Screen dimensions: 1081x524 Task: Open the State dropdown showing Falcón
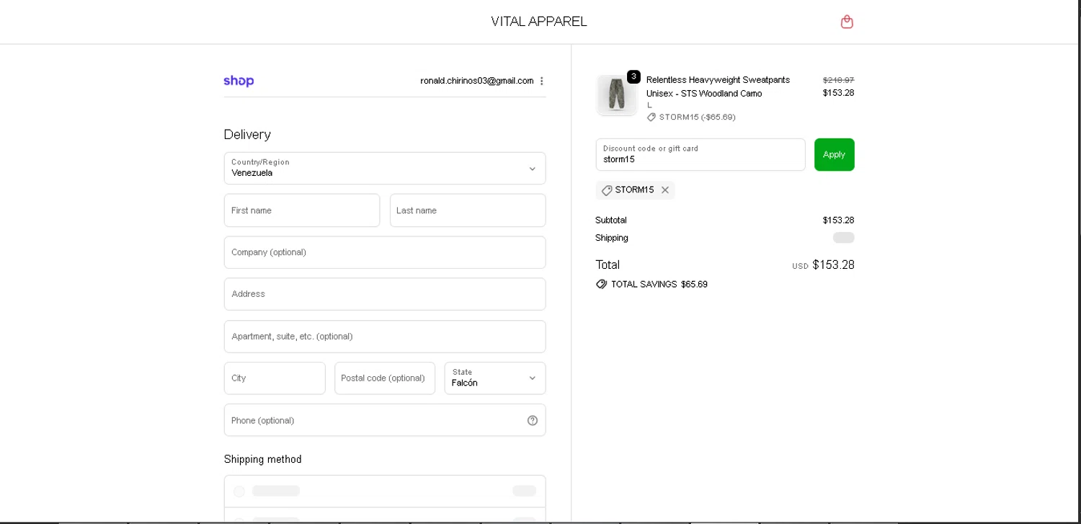tap(495, 378)
